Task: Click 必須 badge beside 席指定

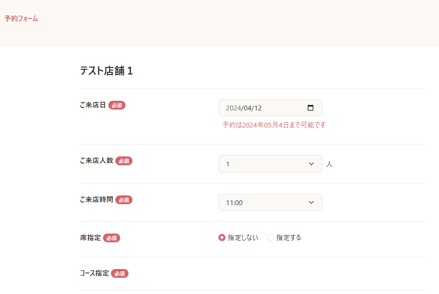Action: (x=111, y=238)
